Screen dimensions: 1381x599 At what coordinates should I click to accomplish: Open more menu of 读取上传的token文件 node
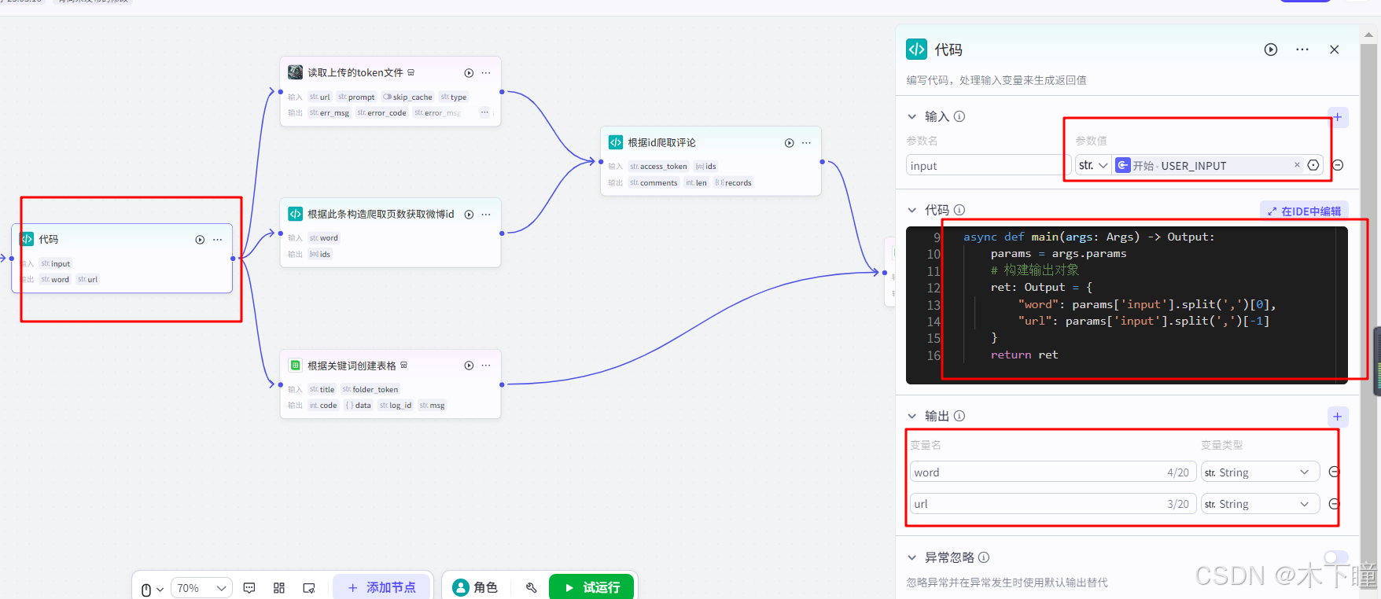click(x=486, y=73)
